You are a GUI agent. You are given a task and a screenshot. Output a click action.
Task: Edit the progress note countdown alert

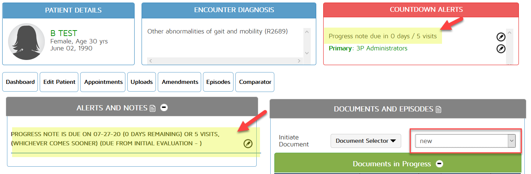[x=501, y=37]
